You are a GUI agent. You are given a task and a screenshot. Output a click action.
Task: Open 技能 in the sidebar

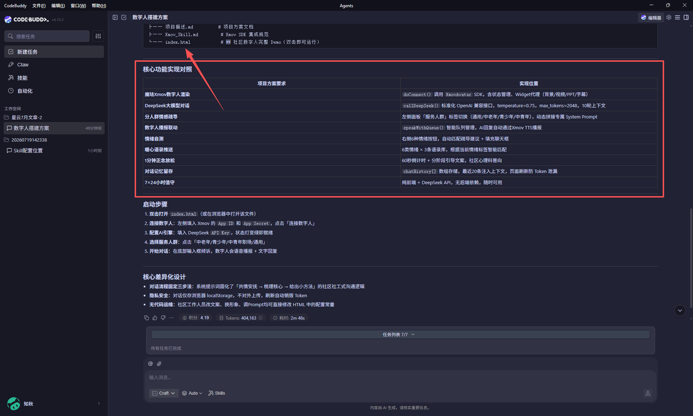coord(54,78)
